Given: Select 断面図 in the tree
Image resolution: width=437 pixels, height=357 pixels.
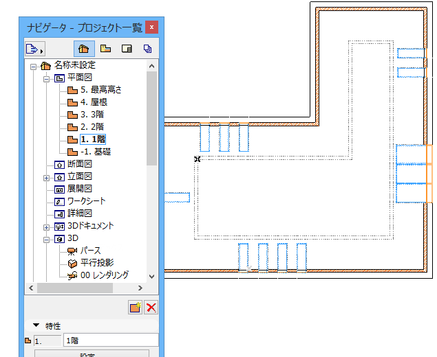Looking at the screenshot, I should pos(80,164).
